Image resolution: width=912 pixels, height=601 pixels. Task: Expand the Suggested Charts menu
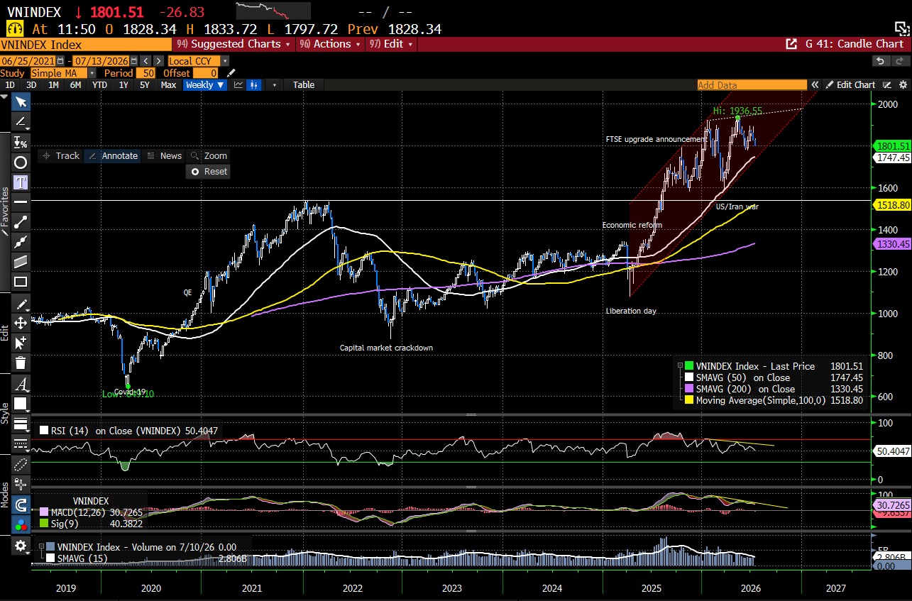233,44
